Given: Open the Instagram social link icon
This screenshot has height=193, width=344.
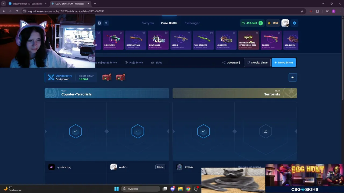Looking at the screenshot, I should (x=99, y=23).
